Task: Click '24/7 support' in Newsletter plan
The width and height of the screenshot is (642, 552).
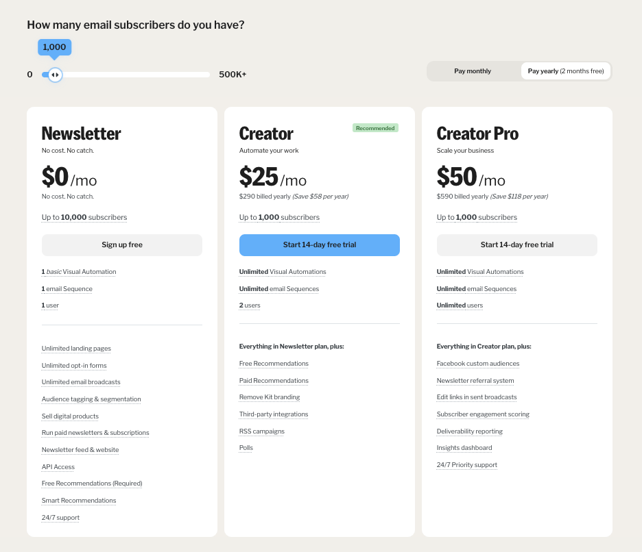Action: 60,518
